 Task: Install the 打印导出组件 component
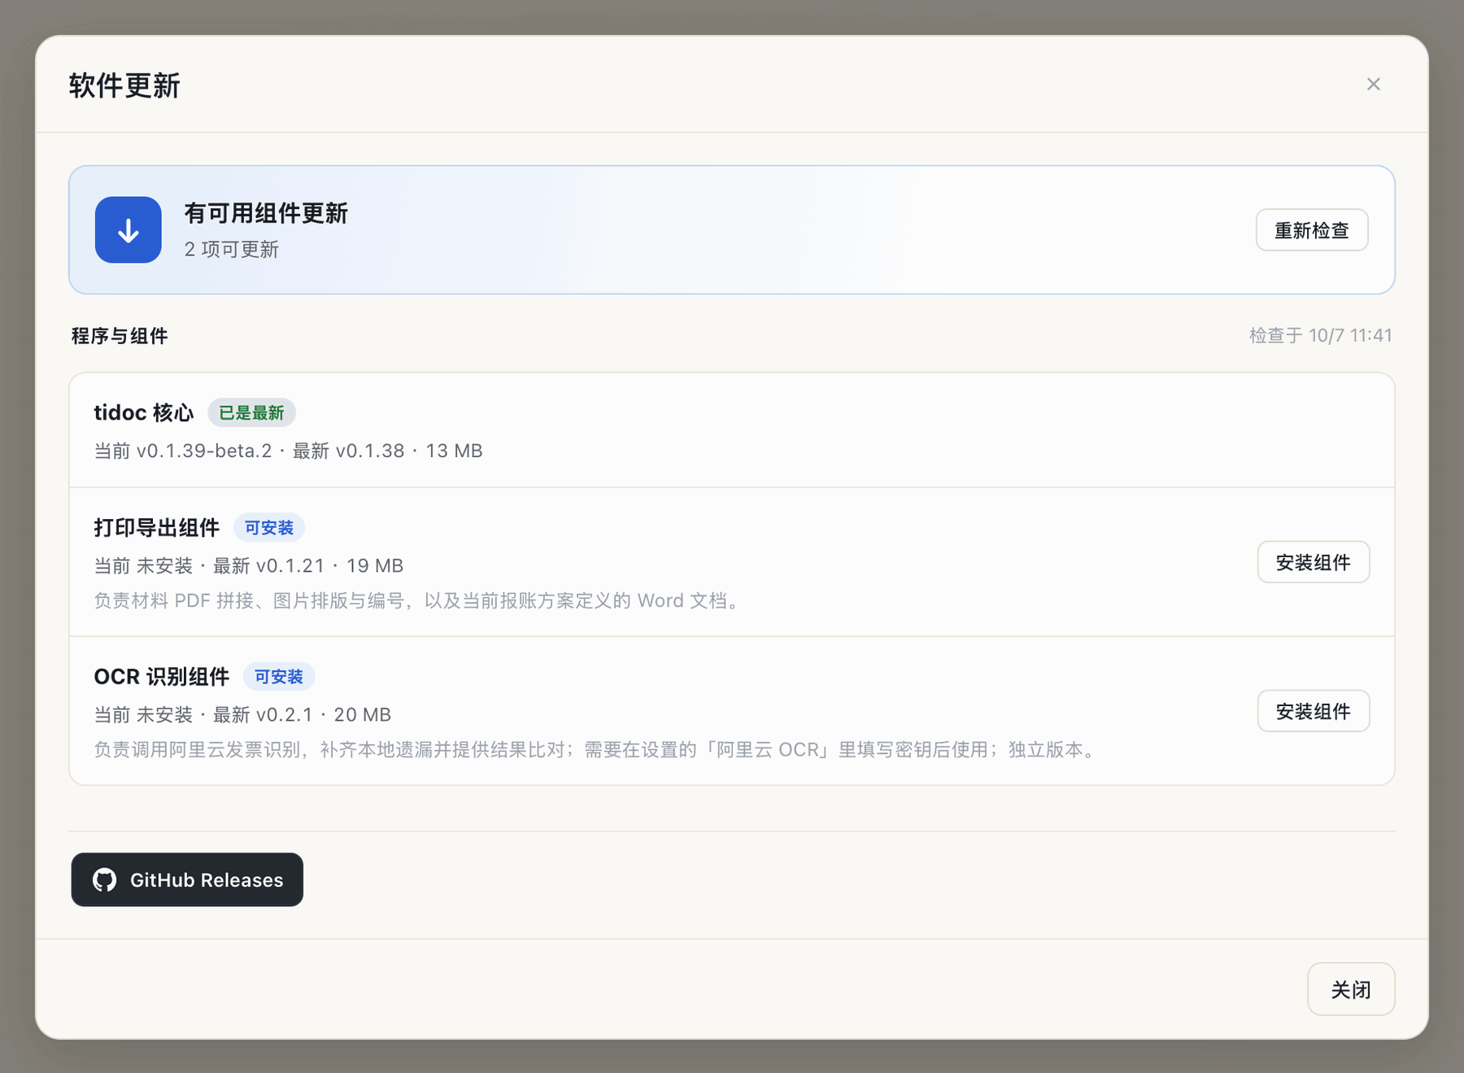pyautogui.click(x=1314, y=562)
